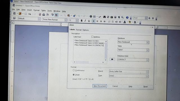The width and height of the screenshot is (180, 101).
Task: Click the Highlighting color marker button
Action: pyautogui.click(x=130, y=22)
